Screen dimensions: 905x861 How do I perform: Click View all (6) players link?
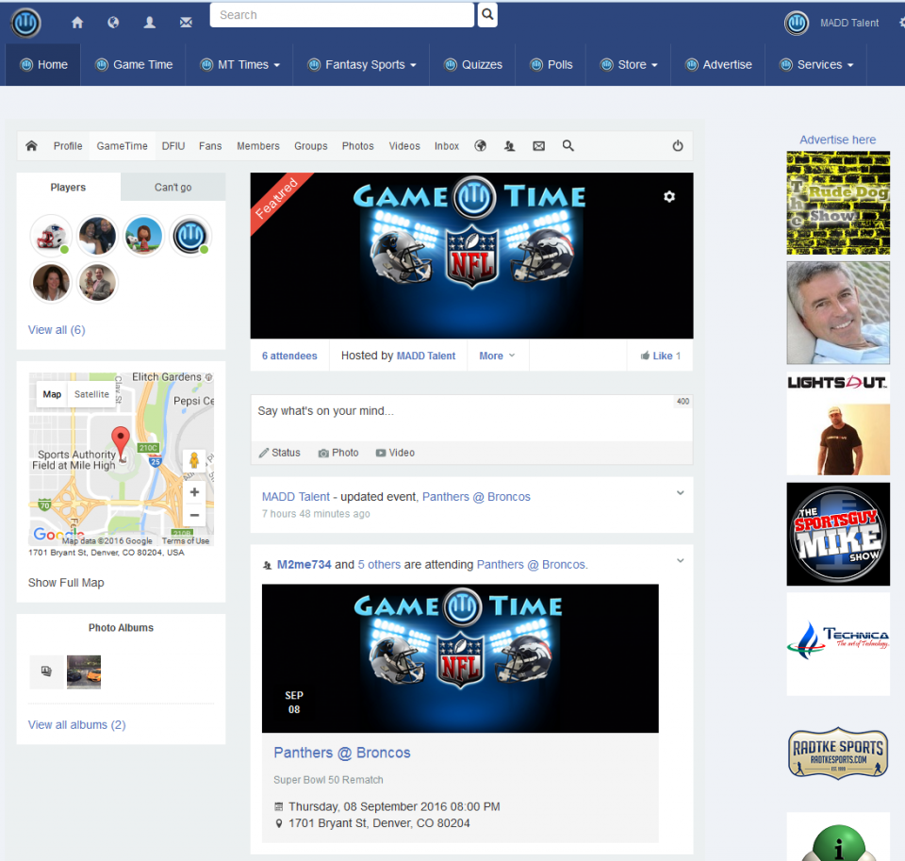[x=57, y=330]
